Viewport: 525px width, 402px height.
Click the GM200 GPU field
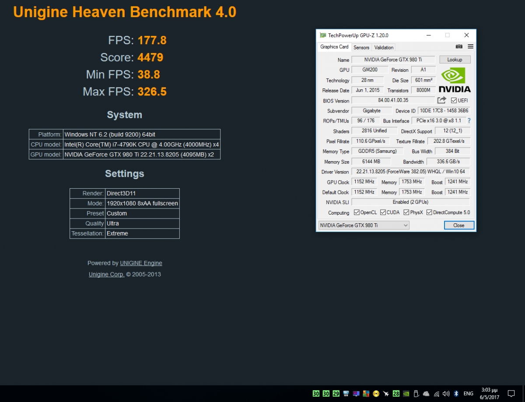pyautogui.click(x=370, y=70)
